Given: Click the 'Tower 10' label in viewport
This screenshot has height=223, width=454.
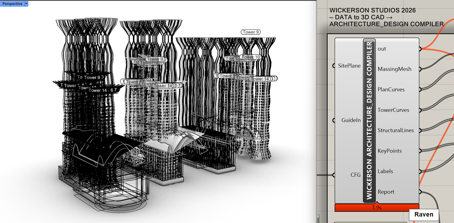Looking at the screenshot, I should point(251,57).
